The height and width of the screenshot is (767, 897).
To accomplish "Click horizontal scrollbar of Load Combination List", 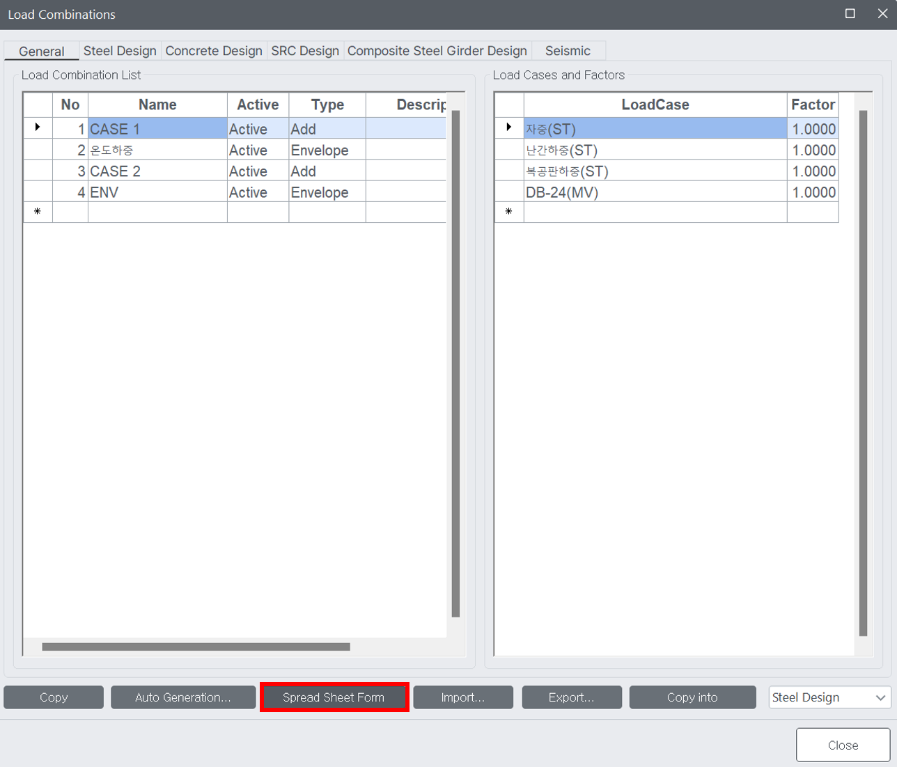I will click(x=196, y=646).
